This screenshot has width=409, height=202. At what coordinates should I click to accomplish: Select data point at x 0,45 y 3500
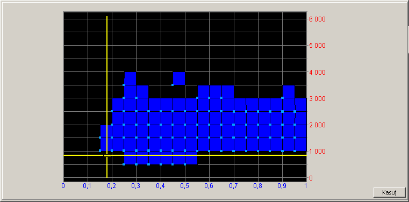tap(173, 85)
